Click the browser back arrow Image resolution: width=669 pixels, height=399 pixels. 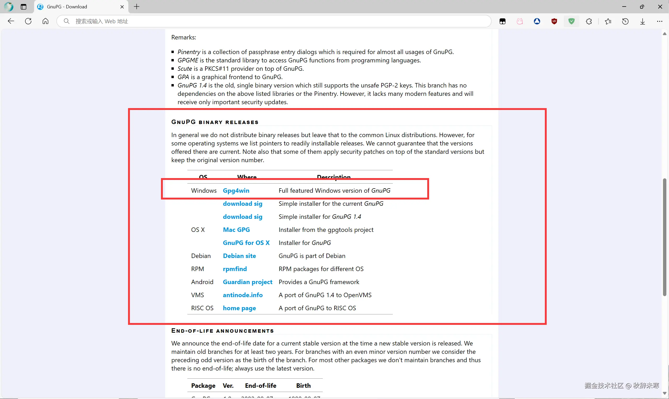pos(11,21)
